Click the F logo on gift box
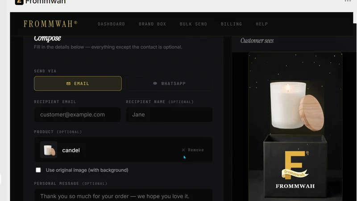 295,164
